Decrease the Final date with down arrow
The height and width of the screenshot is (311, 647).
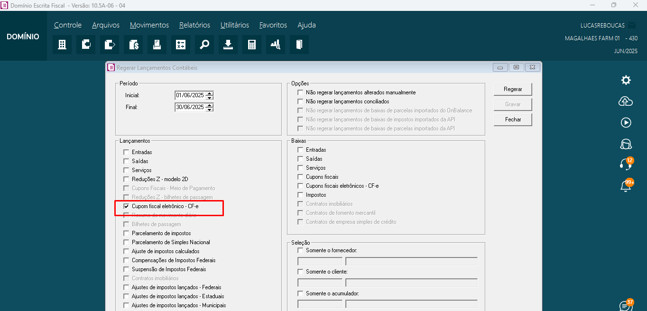pos(210,110)
